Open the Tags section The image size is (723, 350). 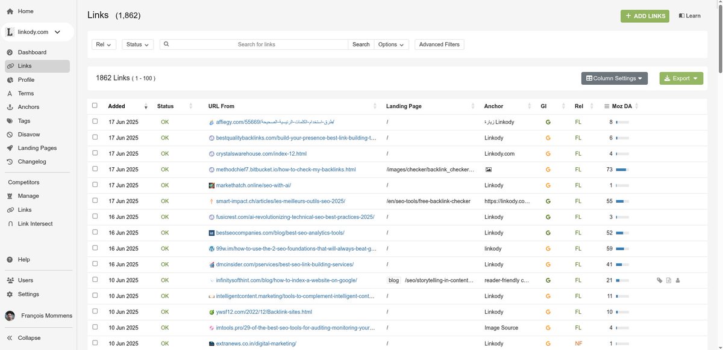coord(24,121)
